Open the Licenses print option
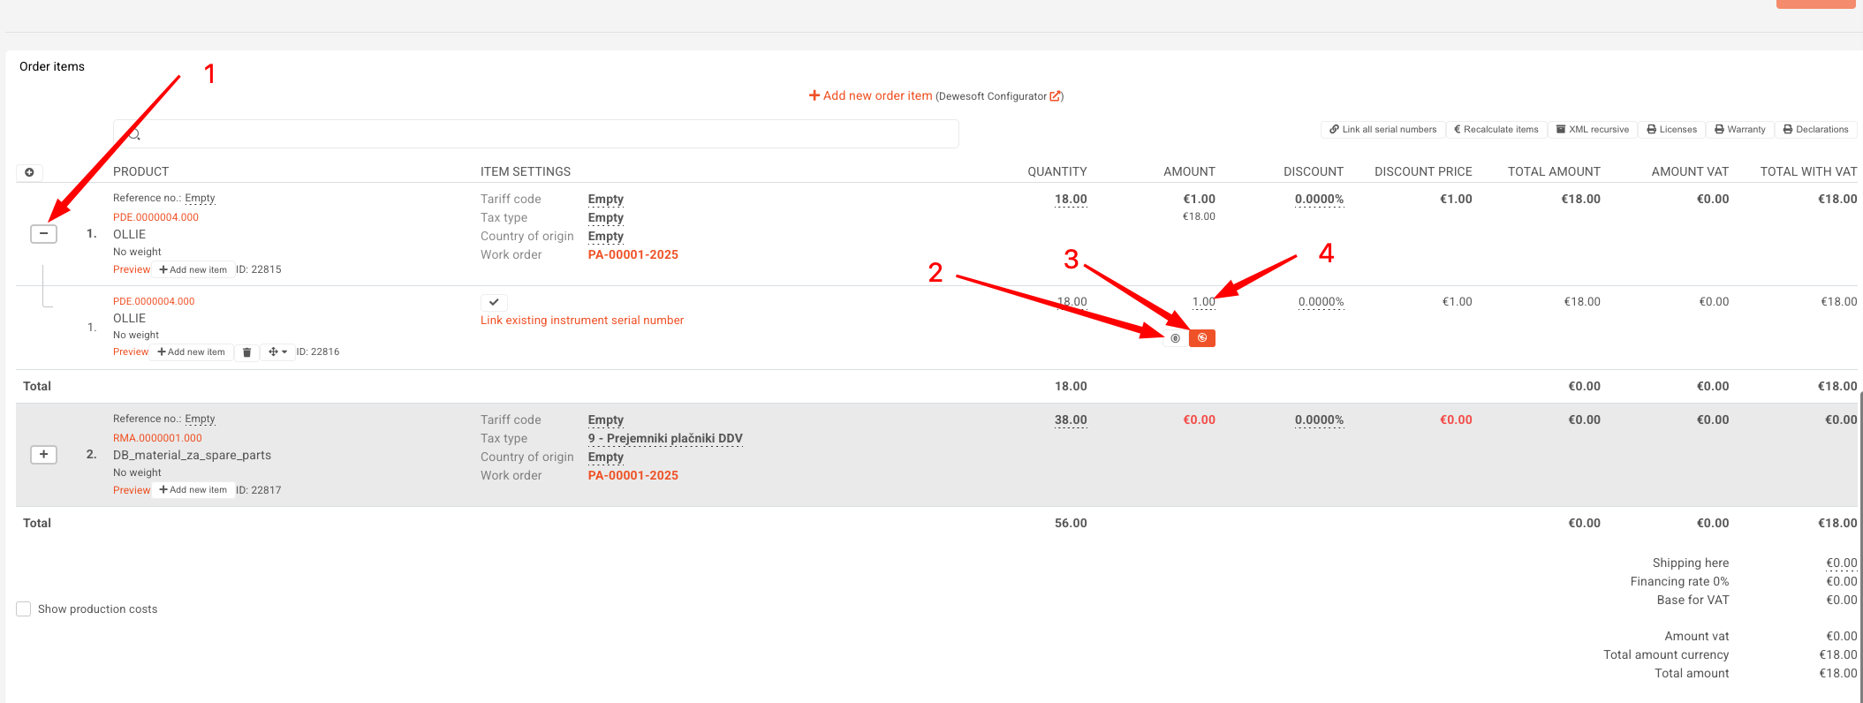The image size is (1863, 703). [x=1671, y=130]
